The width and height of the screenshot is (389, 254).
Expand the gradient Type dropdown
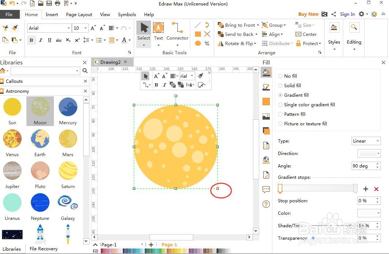pos(378,141)
